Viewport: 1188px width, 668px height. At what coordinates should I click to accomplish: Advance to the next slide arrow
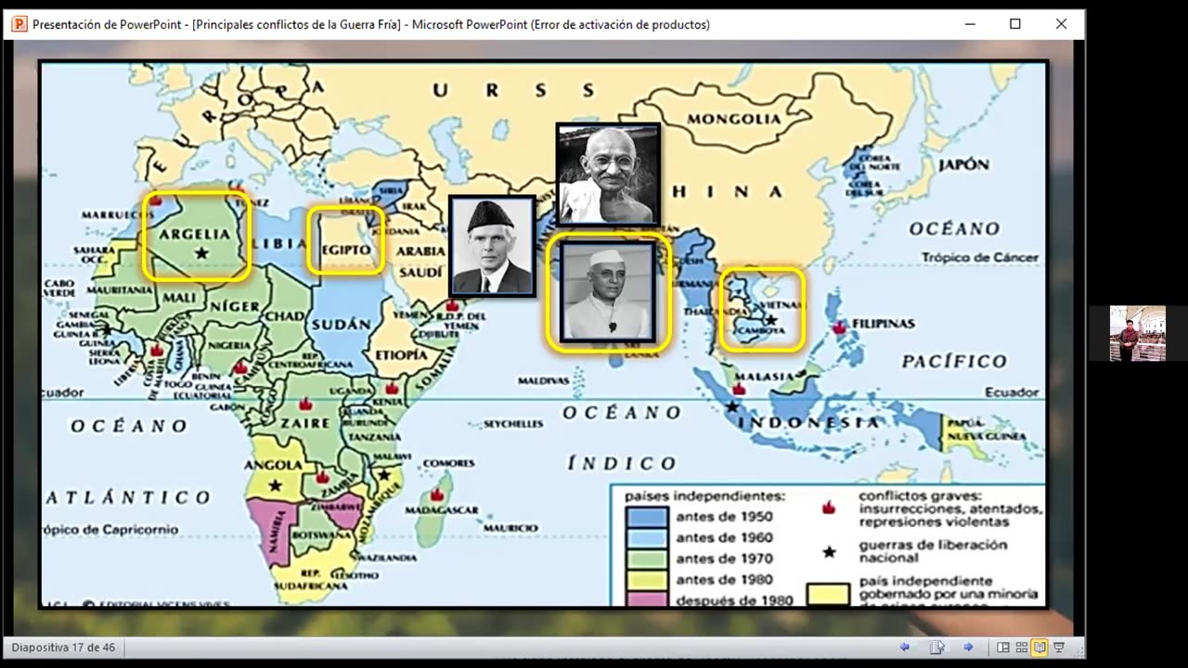[x=968, y=648]
